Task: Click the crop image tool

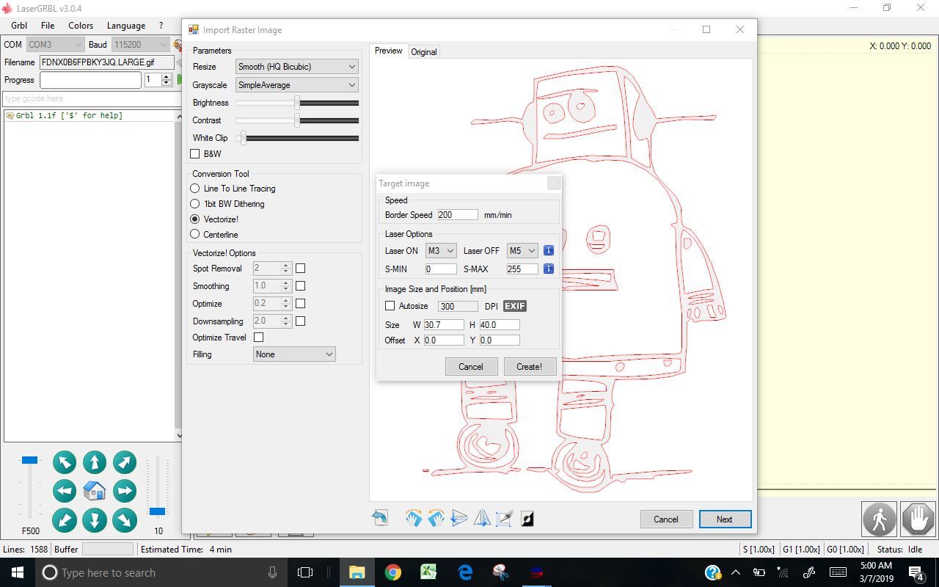Action: point(504,518)
